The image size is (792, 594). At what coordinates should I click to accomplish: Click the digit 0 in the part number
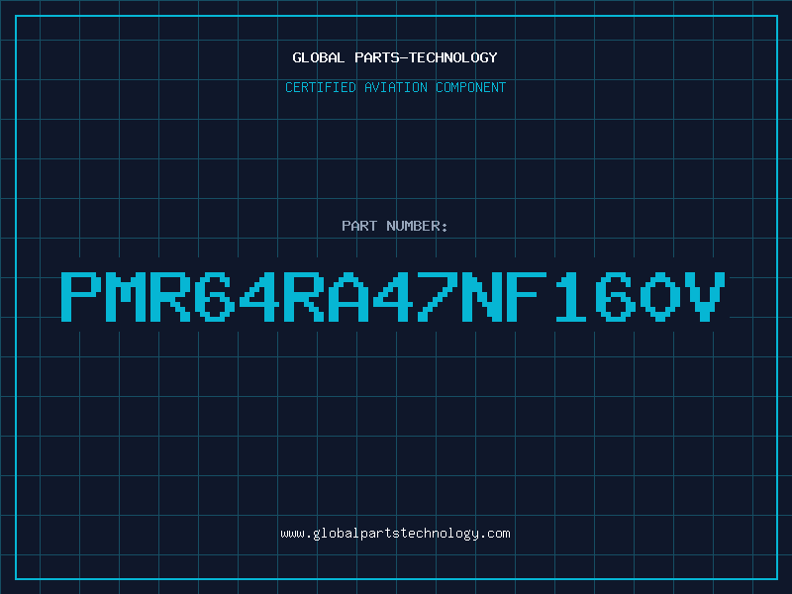[659, 296]
